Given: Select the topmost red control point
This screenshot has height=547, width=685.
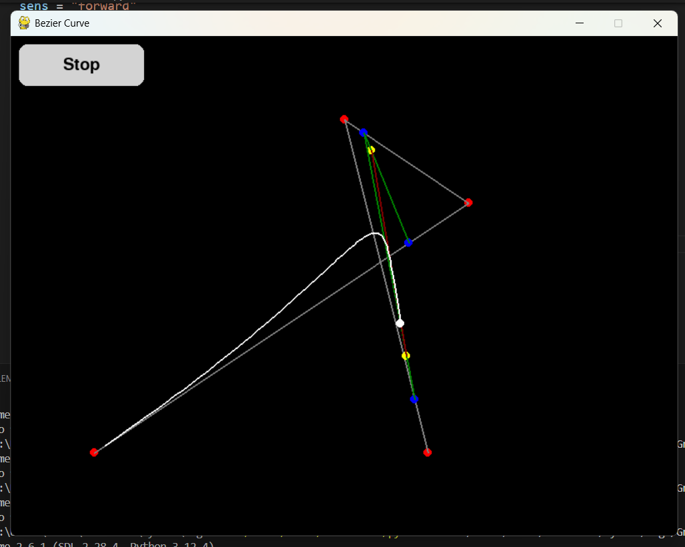Looking at the screenshot, I should click(x=344, y=119).
